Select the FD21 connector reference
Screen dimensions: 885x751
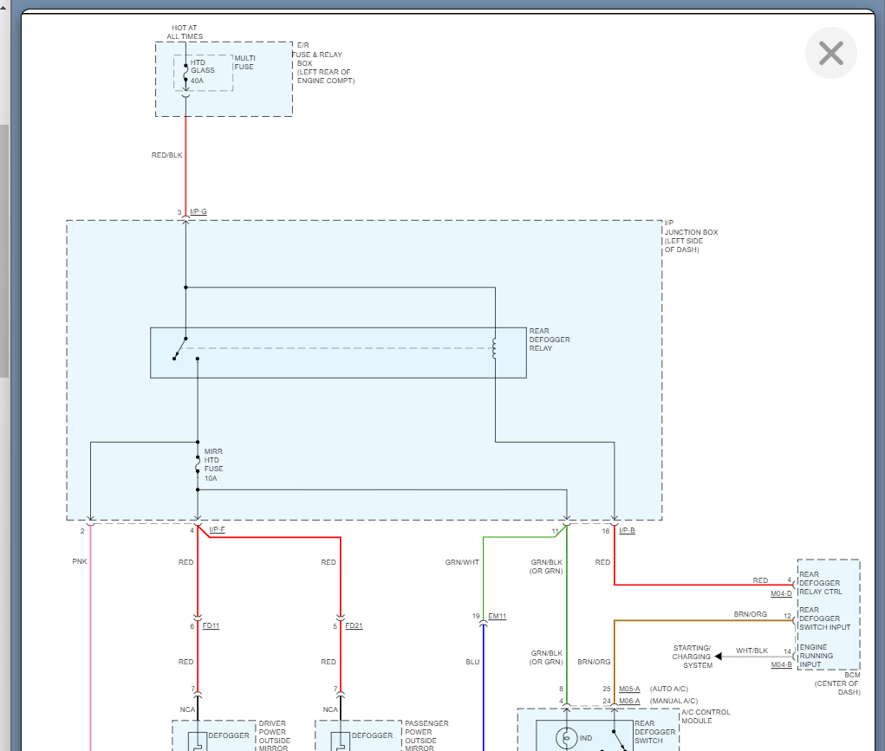point(354,625)
